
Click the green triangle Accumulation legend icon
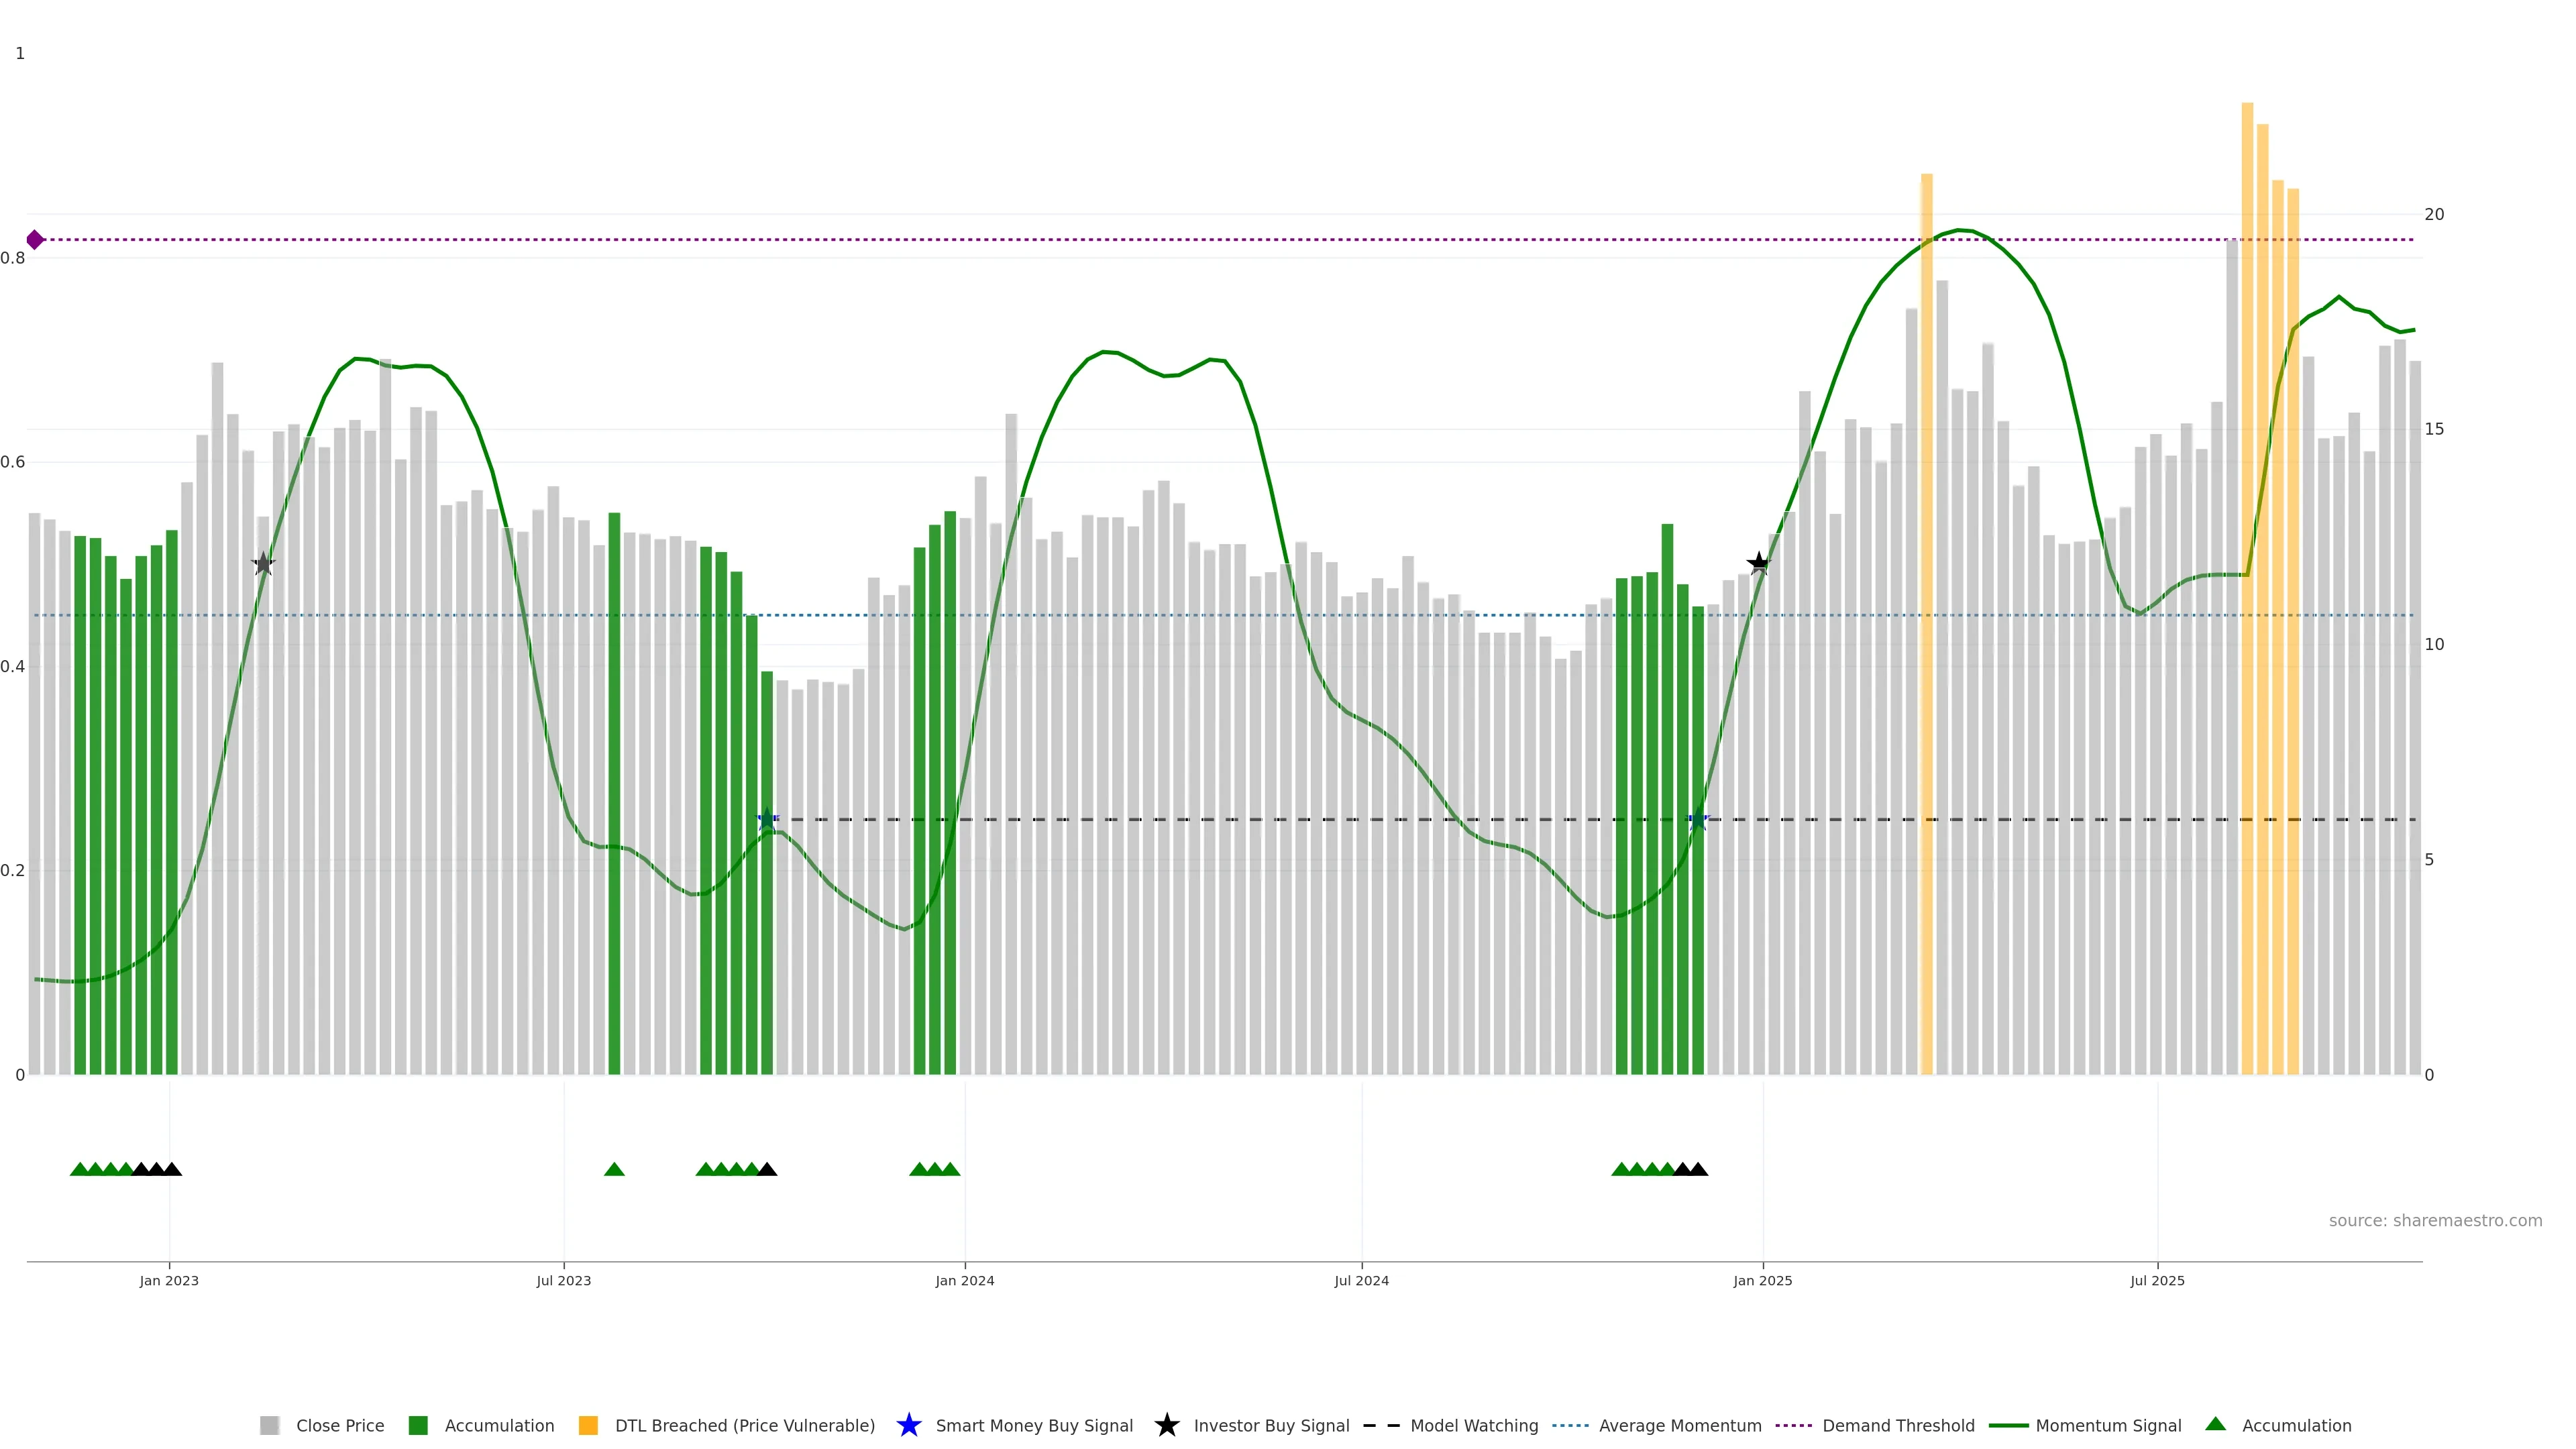(2215, 1424)
